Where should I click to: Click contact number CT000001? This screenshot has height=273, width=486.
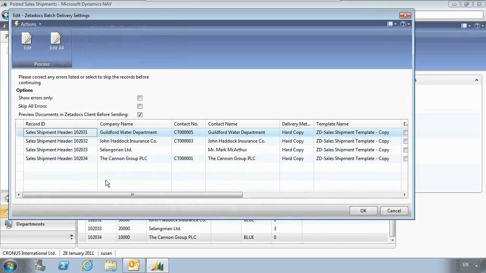pos(188,158)
